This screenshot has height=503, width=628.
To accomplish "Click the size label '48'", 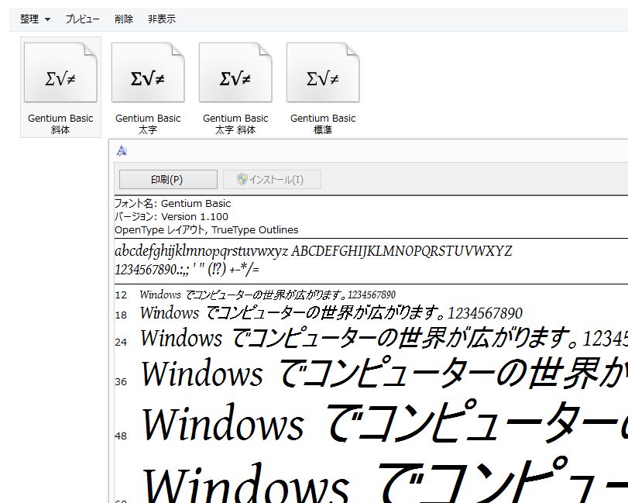I will click(121, 436).
